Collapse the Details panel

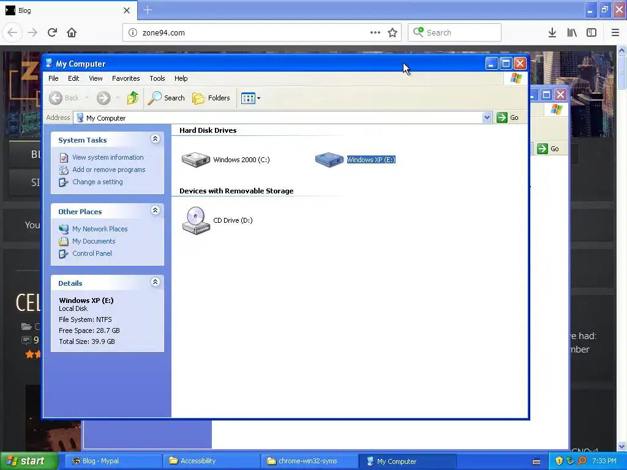[x=155, y=282]
